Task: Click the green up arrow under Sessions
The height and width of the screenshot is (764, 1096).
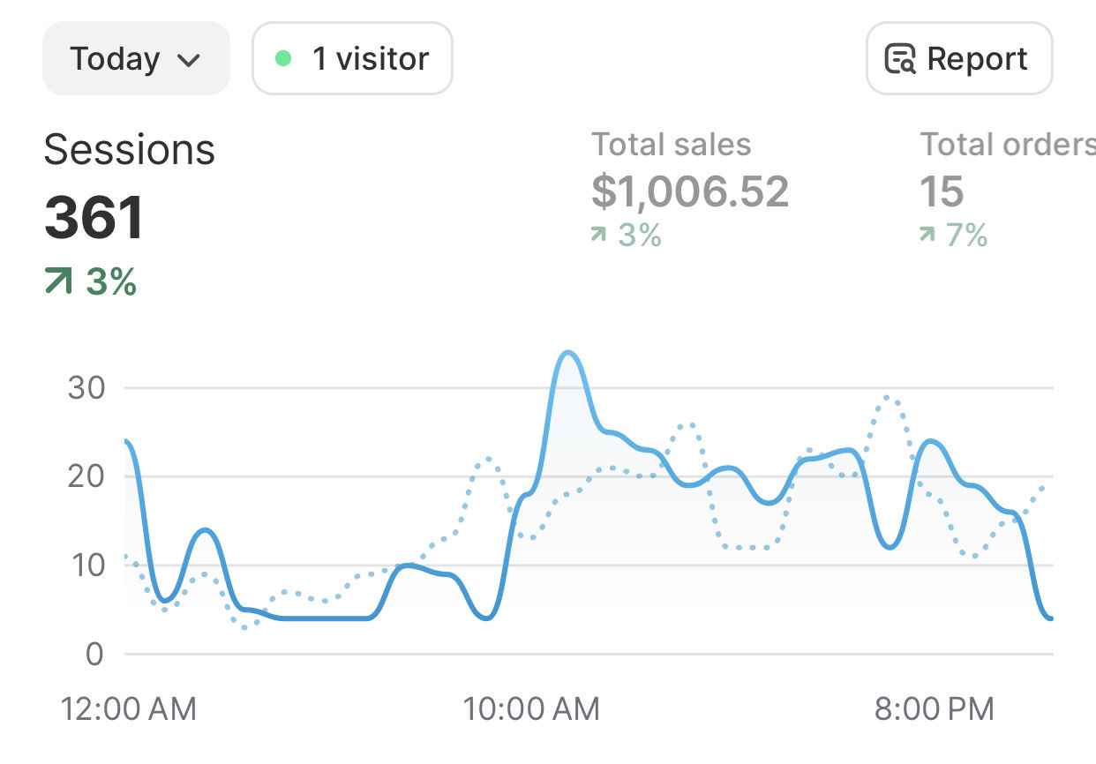Action: click(58, 282)
